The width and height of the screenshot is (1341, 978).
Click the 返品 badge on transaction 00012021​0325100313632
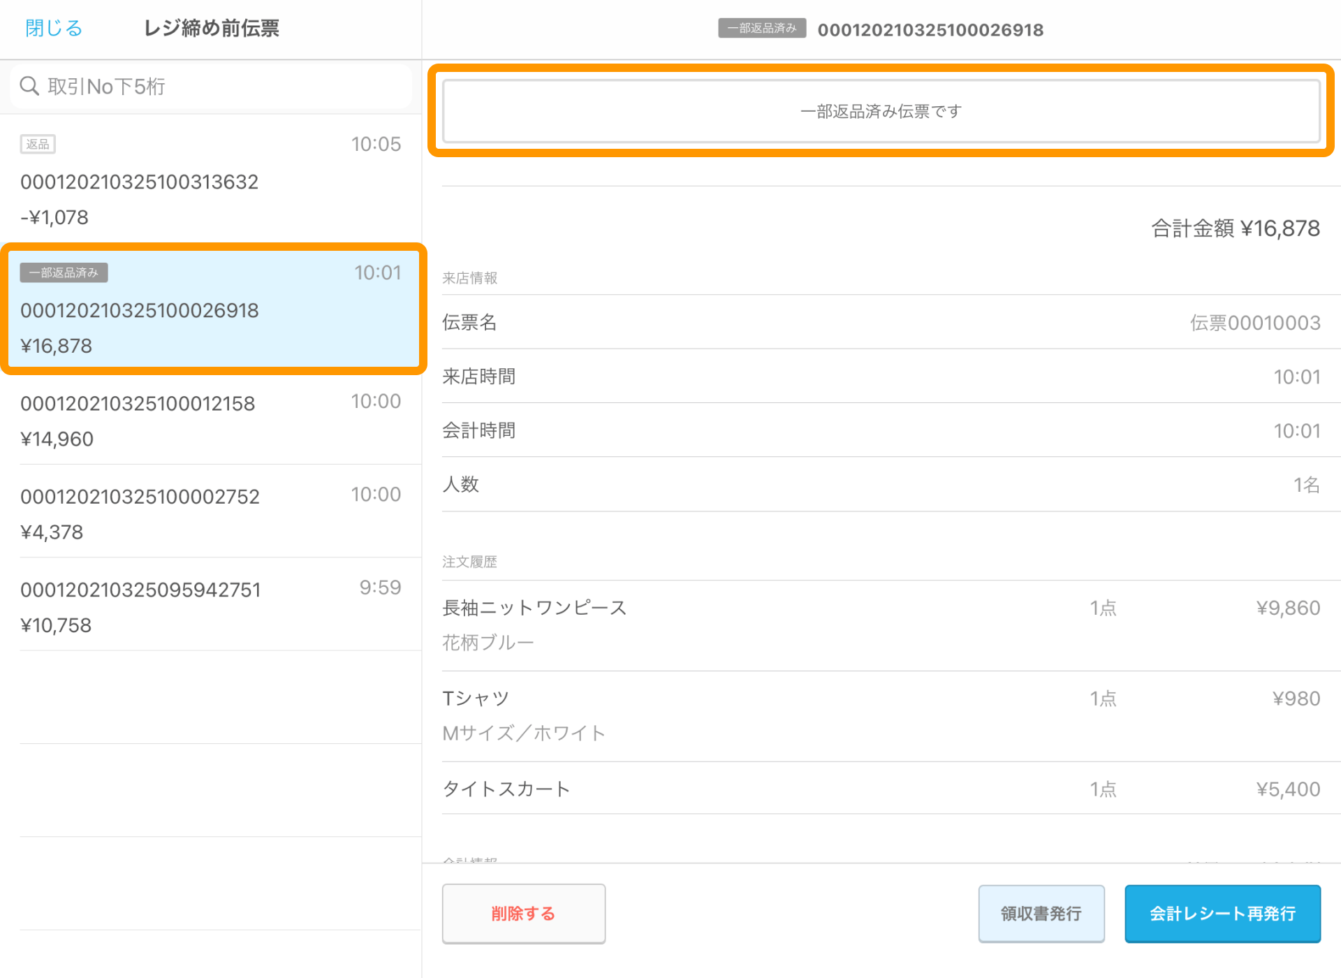tap(37, 143)
